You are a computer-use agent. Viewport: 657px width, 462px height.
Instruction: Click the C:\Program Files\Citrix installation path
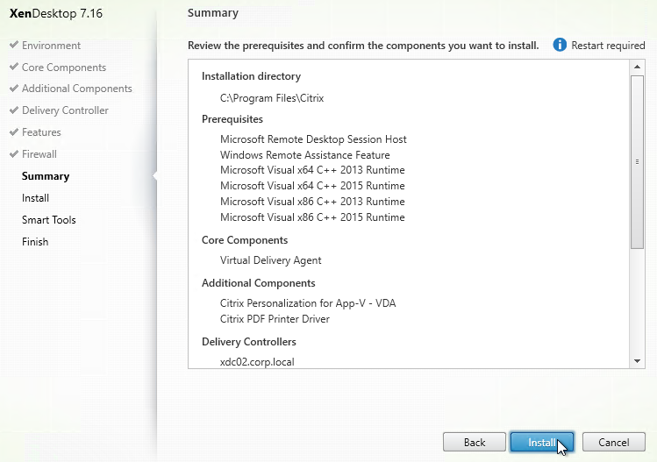click(272, 98)
